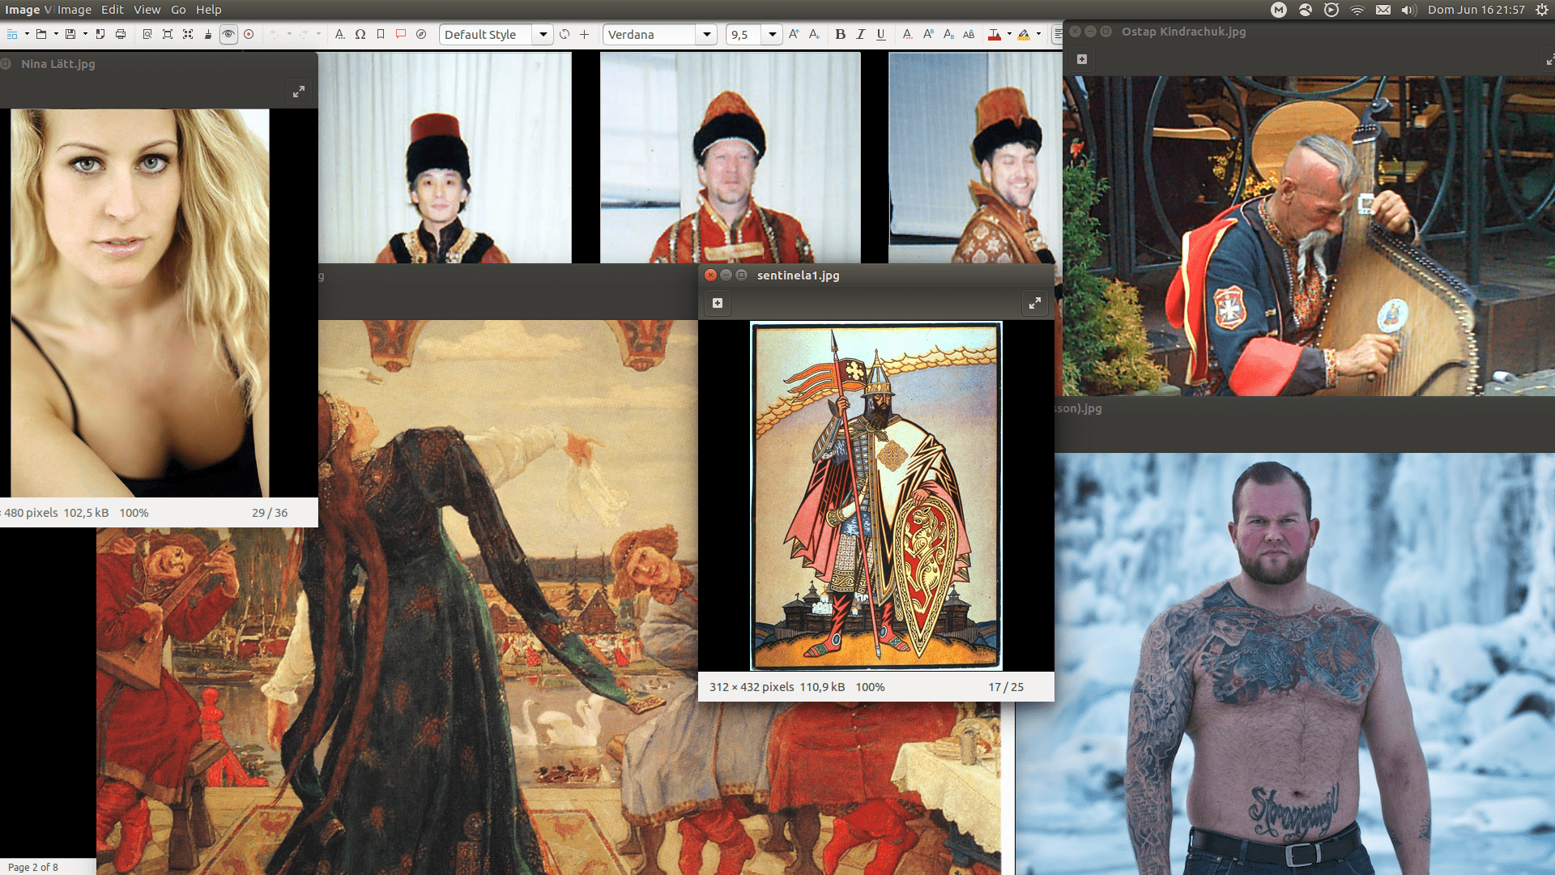
Task: Click the print preview magnifier icon
Action: coord(147,35)
